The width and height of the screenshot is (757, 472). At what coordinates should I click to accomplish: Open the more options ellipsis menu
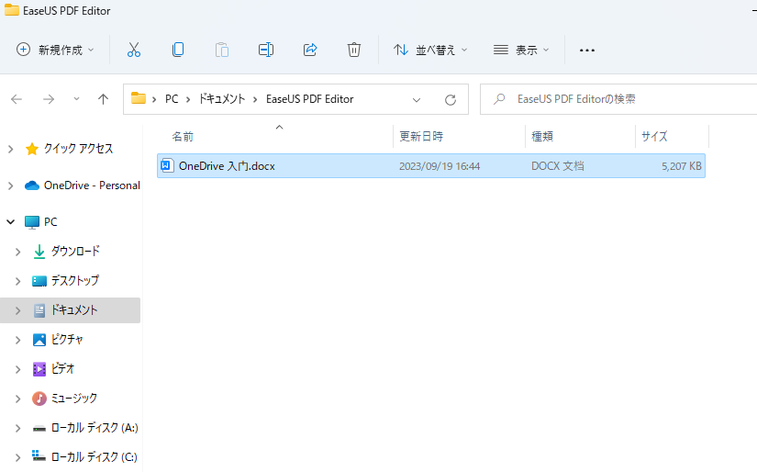click(587, 50)
